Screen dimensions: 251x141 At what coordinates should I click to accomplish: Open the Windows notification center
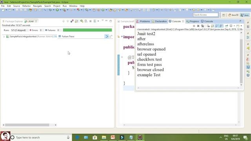click(x=245, y=137)
